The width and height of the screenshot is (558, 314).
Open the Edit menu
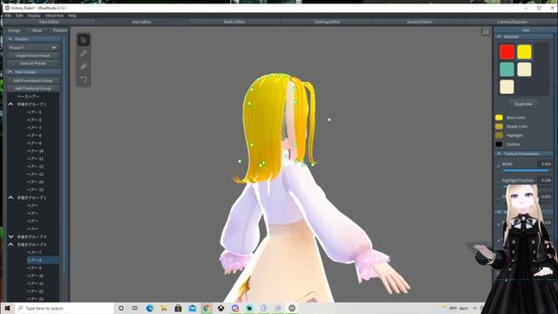point(19,16)
